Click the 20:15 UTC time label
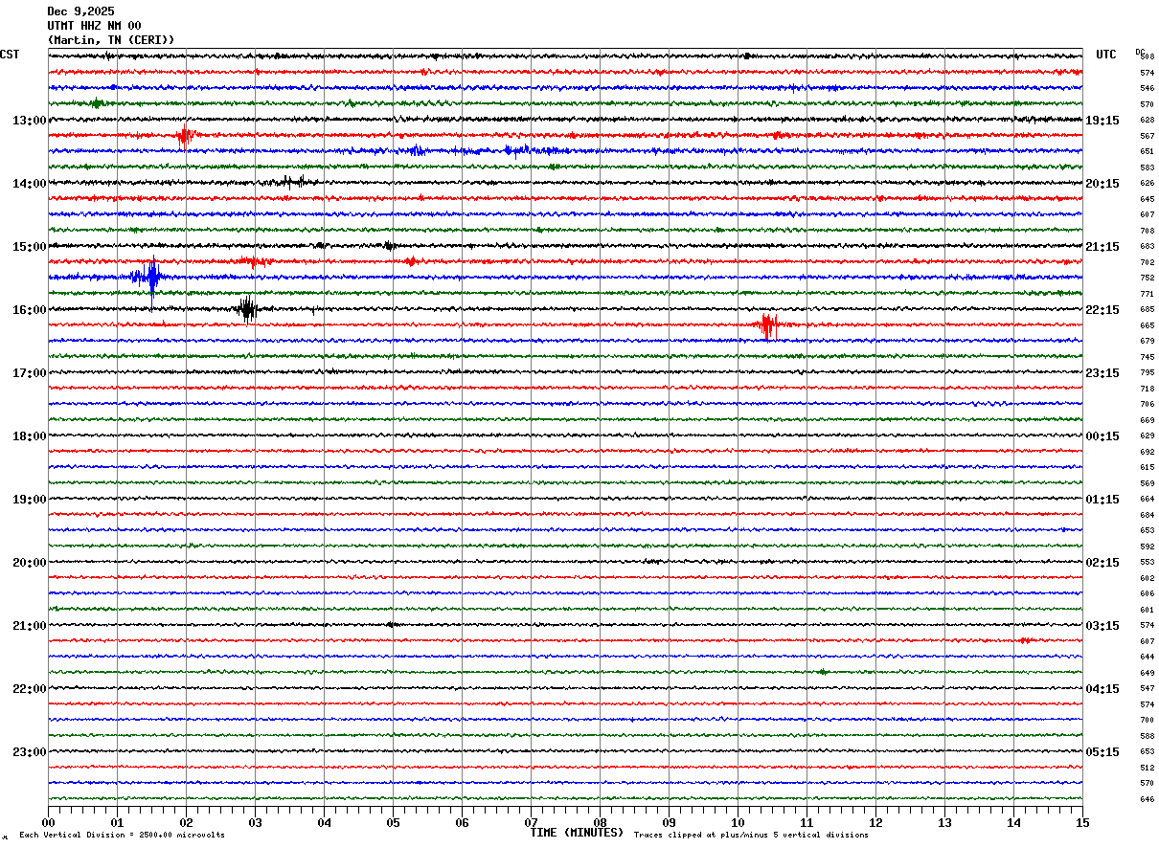 1102,184
